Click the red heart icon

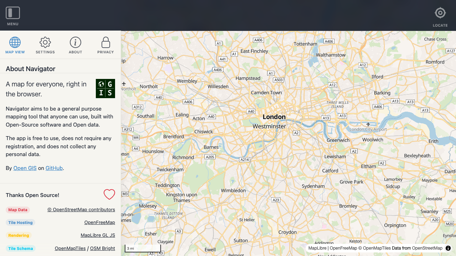tap(109, 194)
